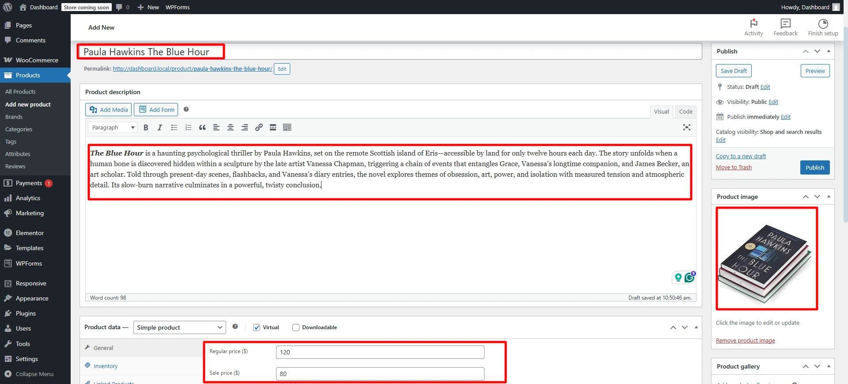Click Copy to a new draft link

click(x=741, y=156)
